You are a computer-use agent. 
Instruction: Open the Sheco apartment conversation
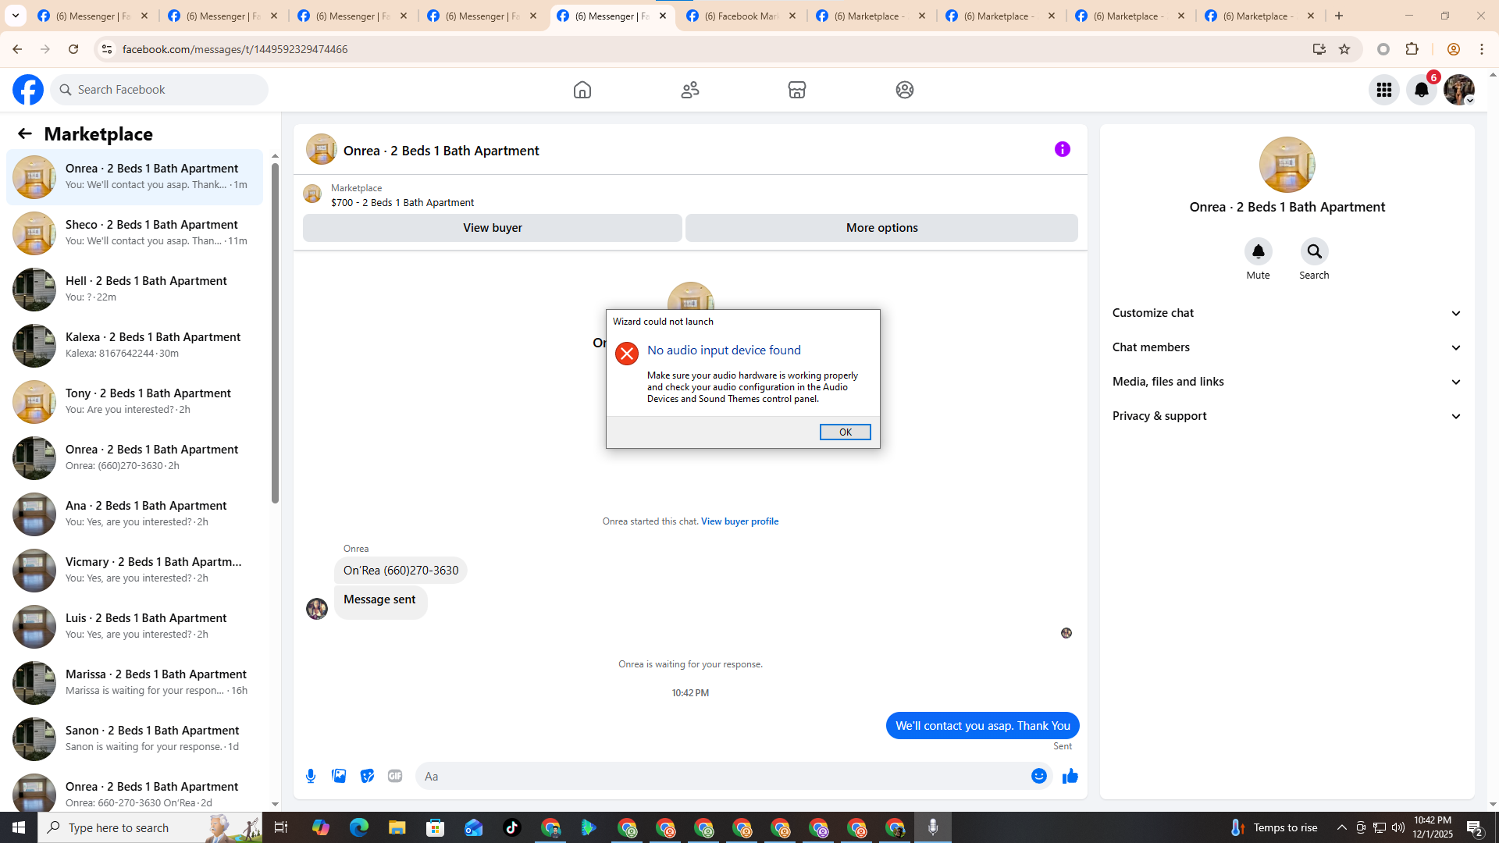click(x=135, y=233)
